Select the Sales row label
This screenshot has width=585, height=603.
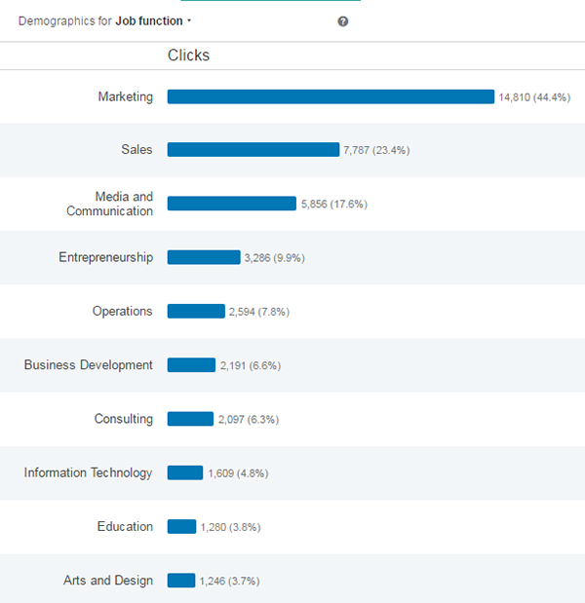click(x=136, y=150)
